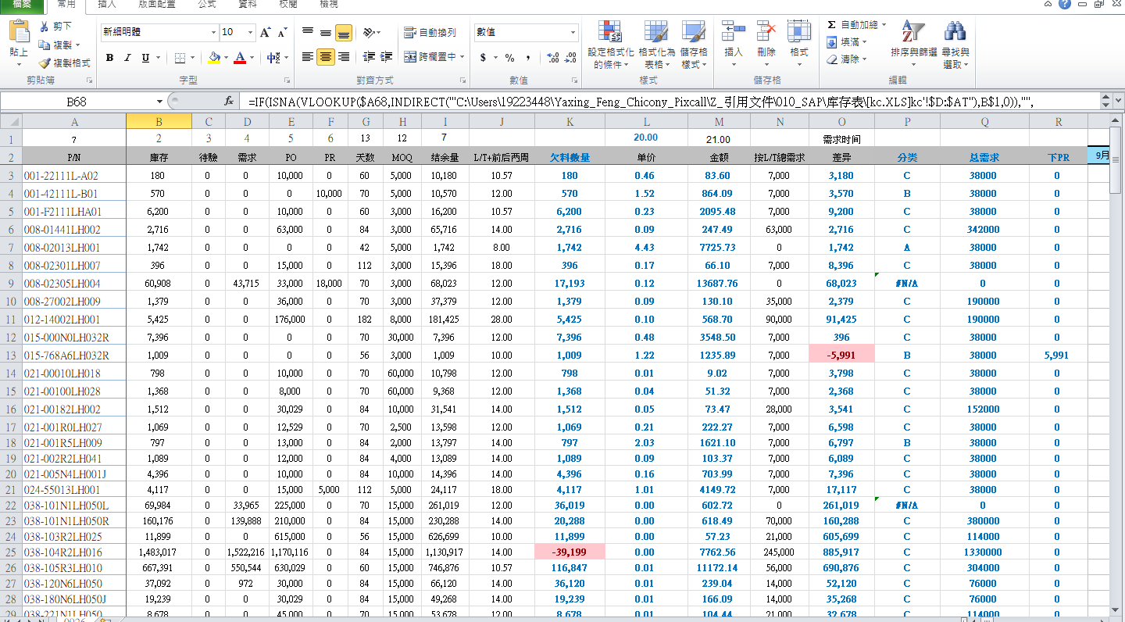1125x622 pixels.
Task: Click the Cut scissors icon
Action: (x=45, y=27)
